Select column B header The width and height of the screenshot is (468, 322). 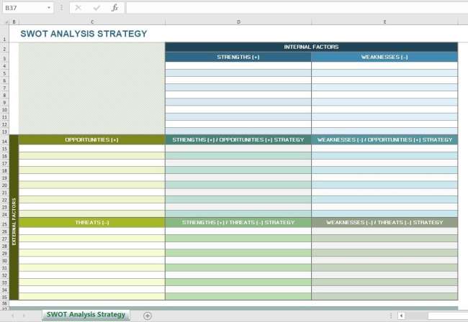point(14,22)
